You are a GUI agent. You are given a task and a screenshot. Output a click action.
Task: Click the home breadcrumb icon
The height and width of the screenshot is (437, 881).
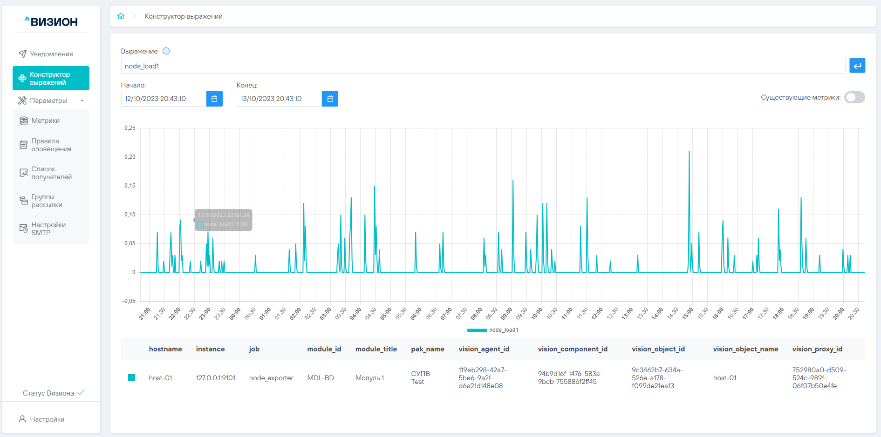point(121,16)
